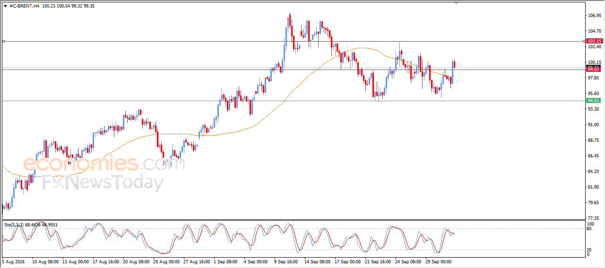
Task: Click the gray chart shift marker triangle
Action: click(456, 3)
